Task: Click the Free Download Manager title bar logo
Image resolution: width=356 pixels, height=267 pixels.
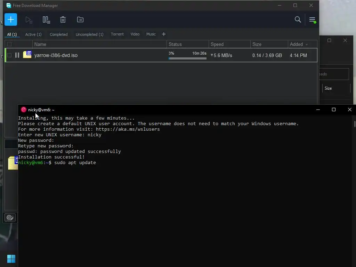Action: point(9,6)
